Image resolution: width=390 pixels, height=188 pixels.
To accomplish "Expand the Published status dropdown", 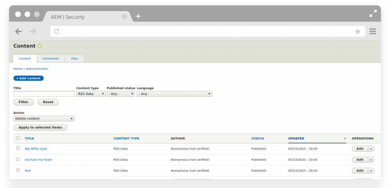I will coord(120,94).
